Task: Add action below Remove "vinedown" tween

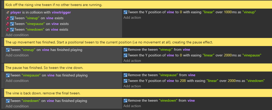Action: [132, 106]
